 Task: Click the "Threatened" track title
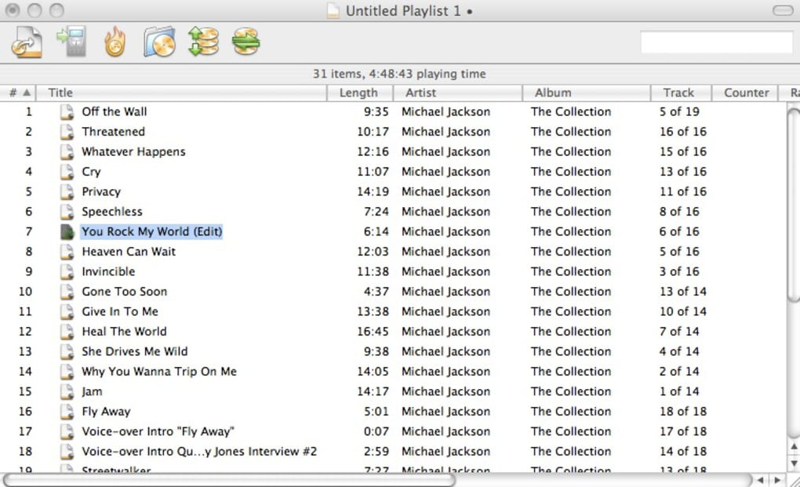click(x=113, y=132)
